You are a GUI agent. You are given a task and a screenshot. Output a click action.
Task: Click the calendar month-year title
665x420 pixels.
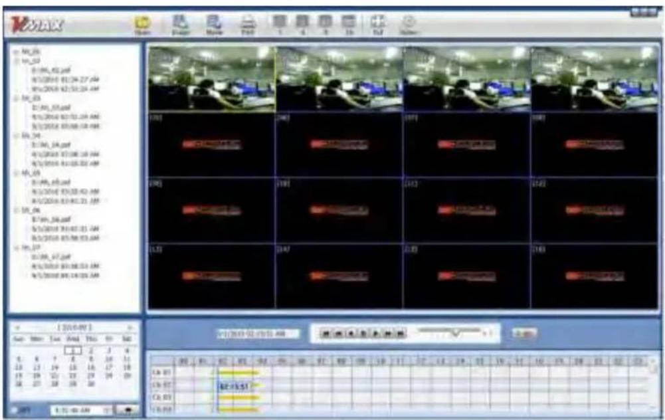point(74,328)
